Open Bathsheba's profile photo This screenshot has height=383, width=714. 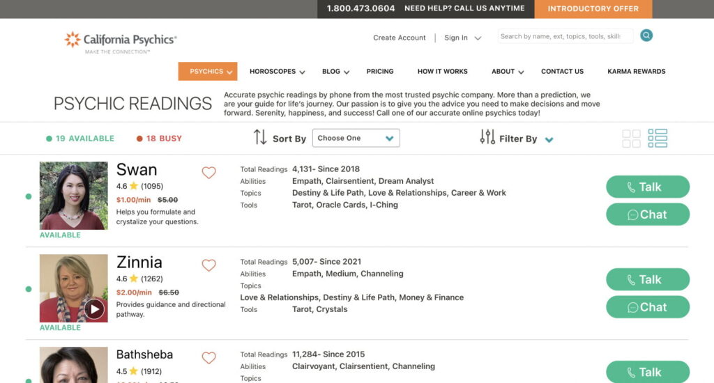74,365
